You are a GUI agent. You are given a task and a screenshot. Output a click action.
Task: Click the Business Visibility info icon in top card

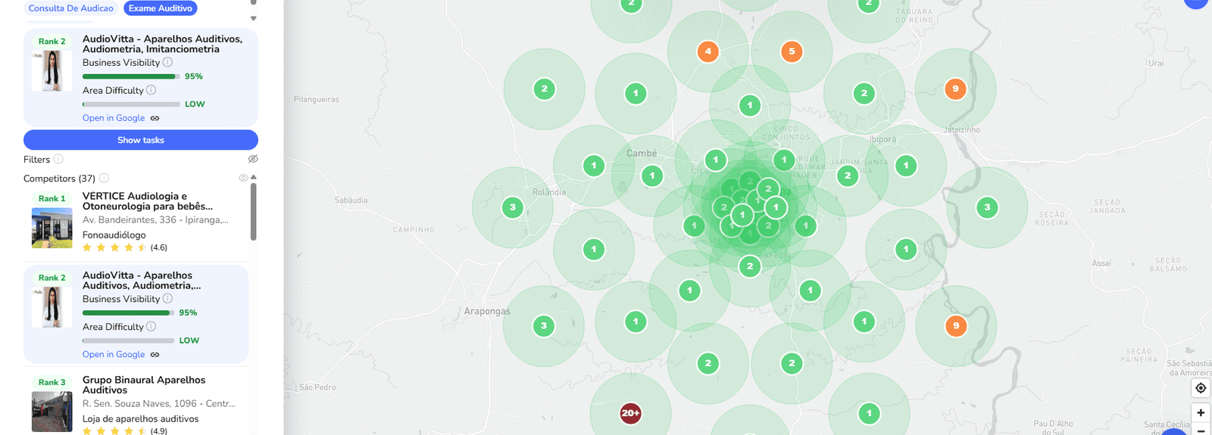[x=167, y=63]
